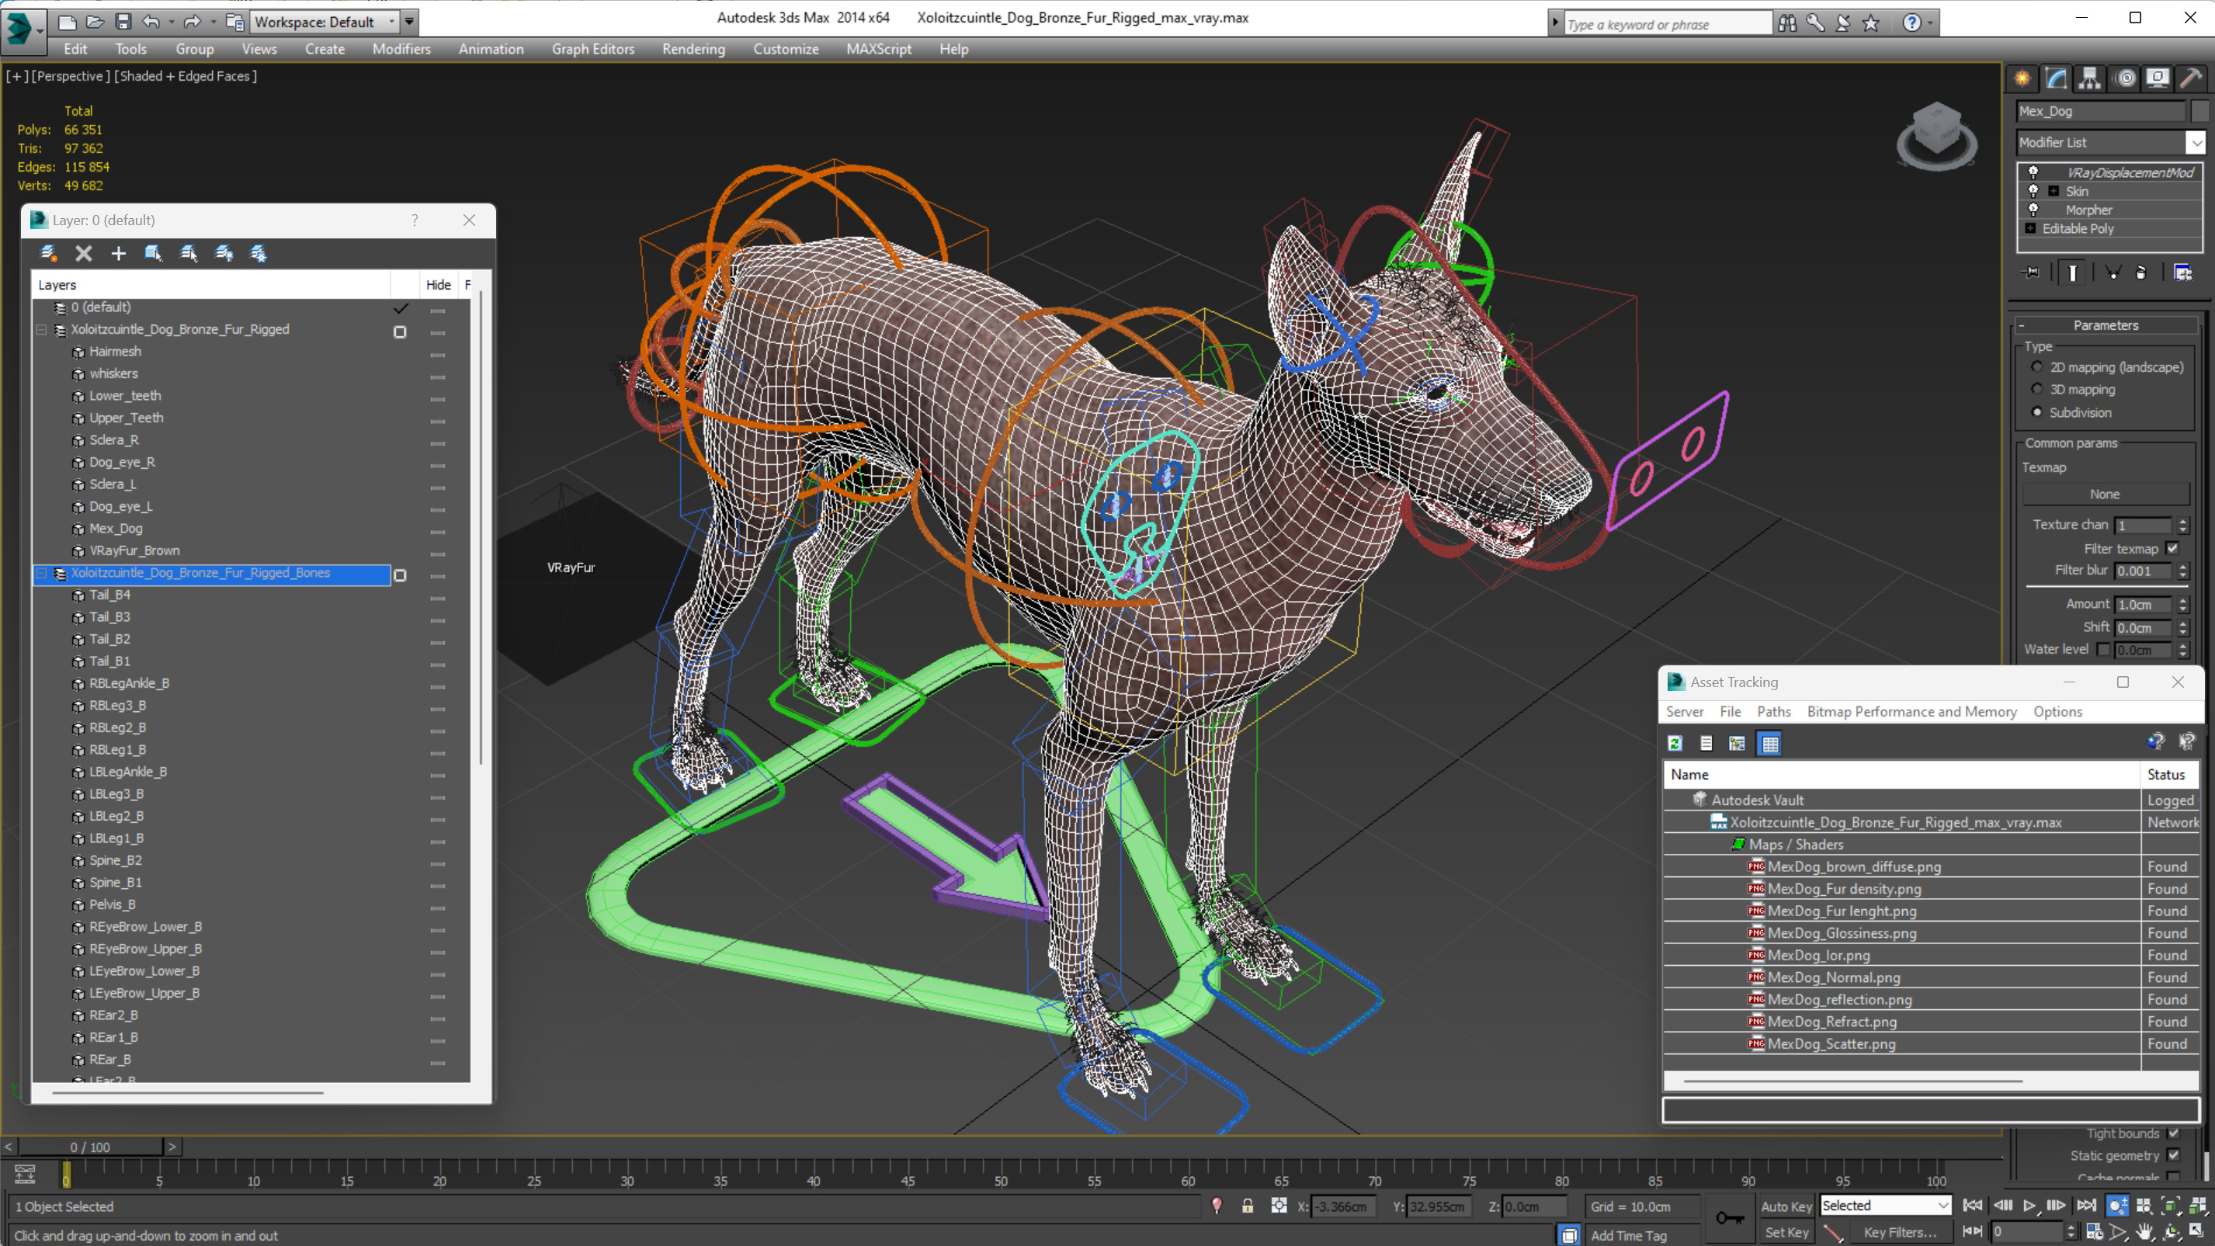The height and width of the screenshot is (1246, 2215).
Task: Click the ViewCube navigation widget
Action: (x=1936, y=135)
